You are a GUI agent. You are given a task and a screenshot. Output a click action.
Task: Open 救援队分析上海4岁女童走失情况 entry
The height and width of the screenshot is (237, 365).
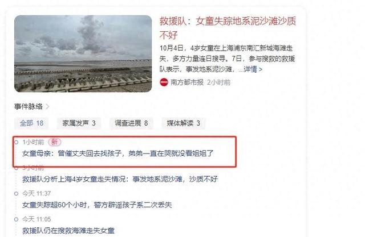coord(120,179)
